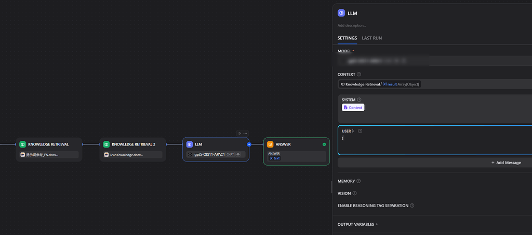This screenshot has width=532, height=235.
Task: Click the eye icon on gpt5-OIS11-APAC1
Action: [x=238, y=155]
